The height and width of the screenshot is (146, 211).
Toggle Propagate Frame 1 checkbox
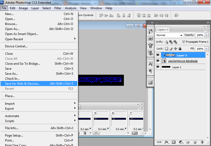[184, 42]
